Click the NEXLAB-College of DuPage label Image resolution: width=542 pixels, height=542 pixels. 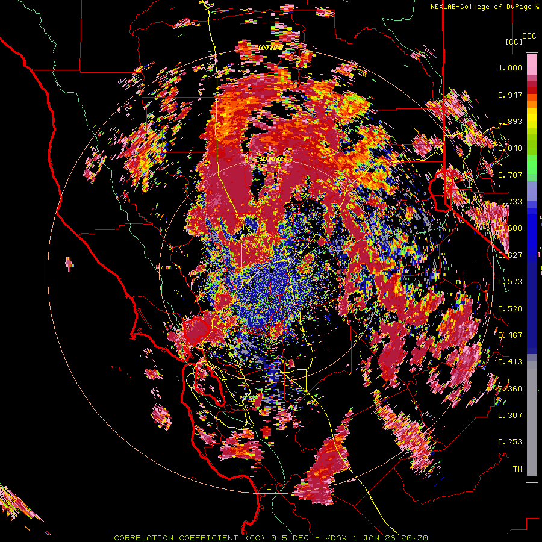(481, 7)
